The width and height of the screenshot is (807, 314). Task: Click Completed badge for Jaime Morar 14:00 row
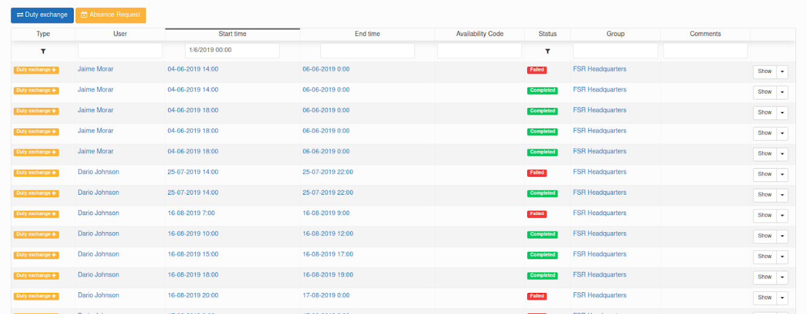pyautogui.click(x=542, y=90)
